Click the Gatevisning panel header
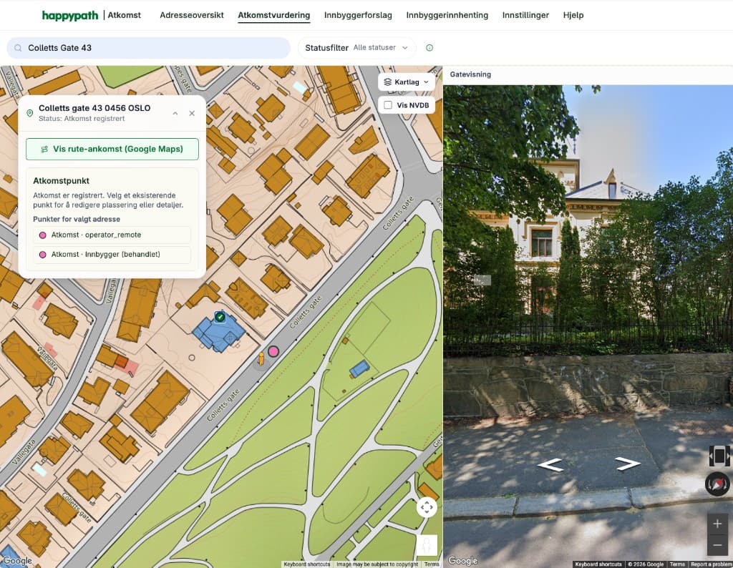 (x=470, y=74)
